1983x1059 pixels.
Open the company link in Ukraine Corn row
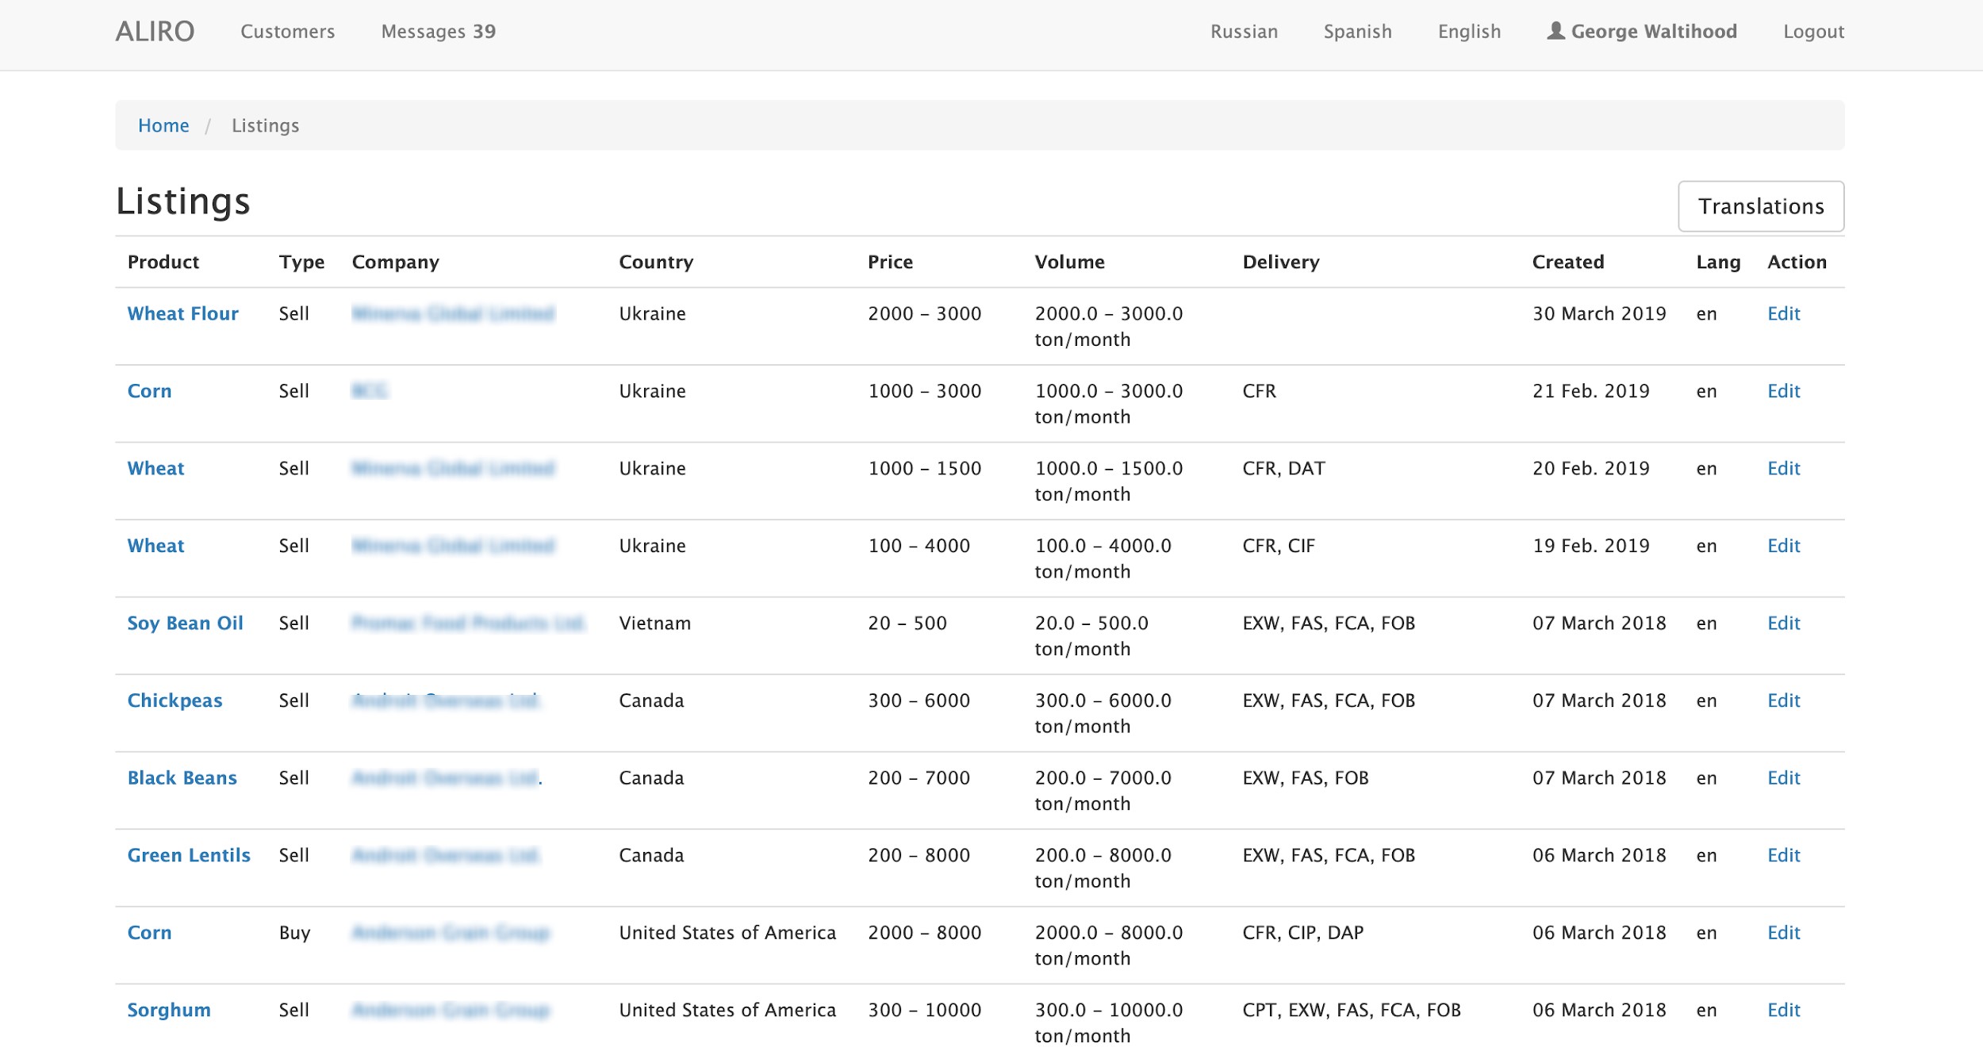pyautogui.click(x=370, y=391)
